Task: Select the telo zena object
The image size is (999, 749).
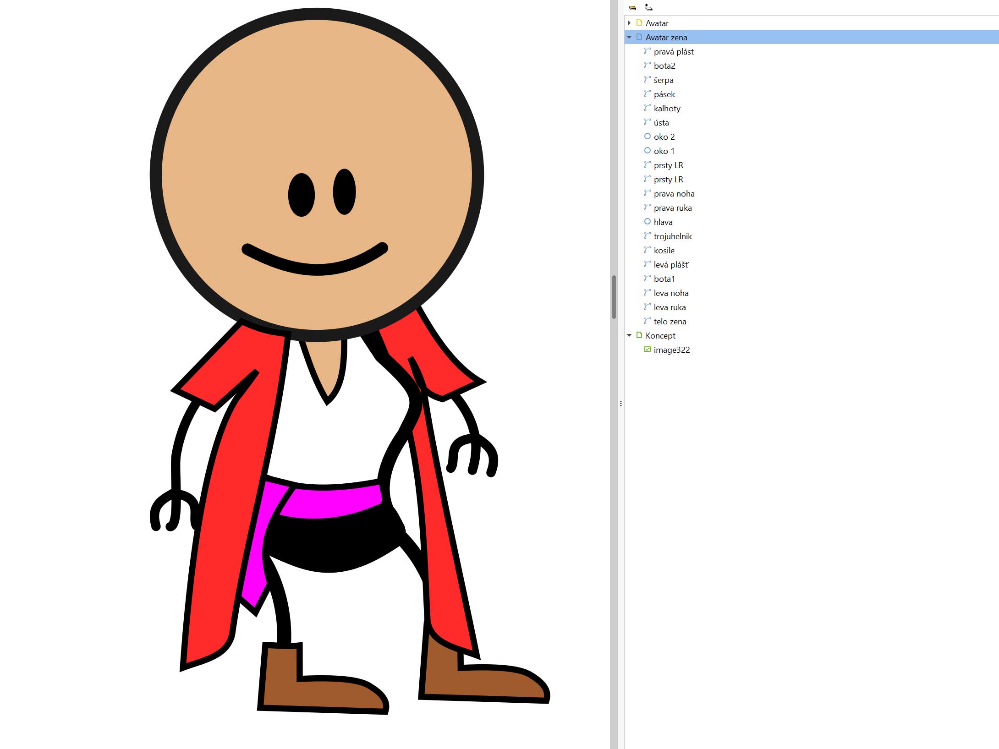Action: click(670, 322)
